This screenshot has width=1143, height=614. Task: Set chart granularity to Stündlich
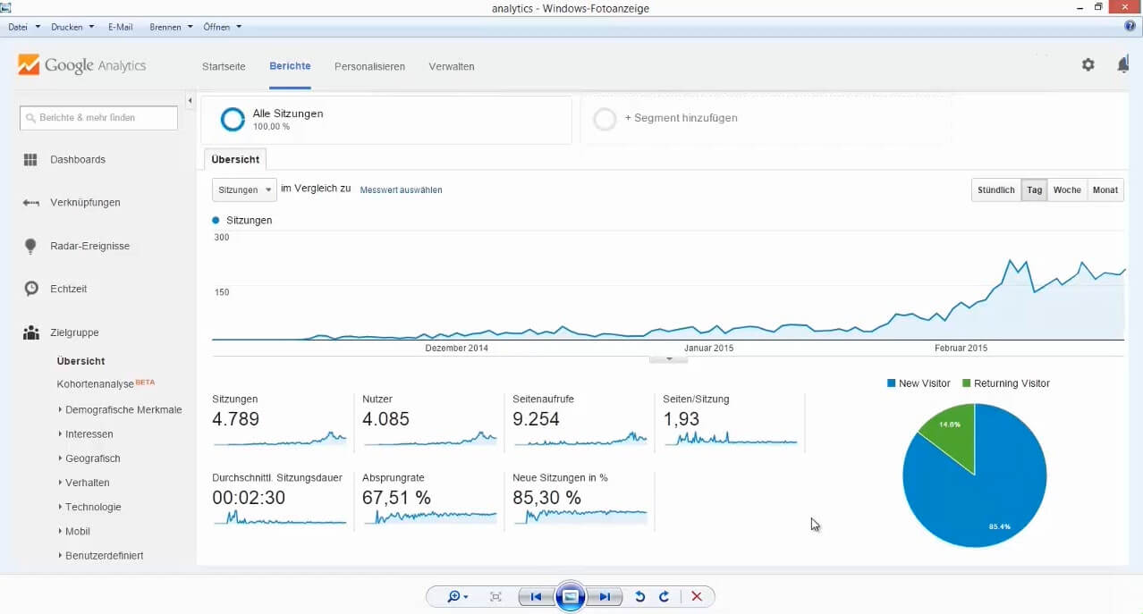coord(996,189)
